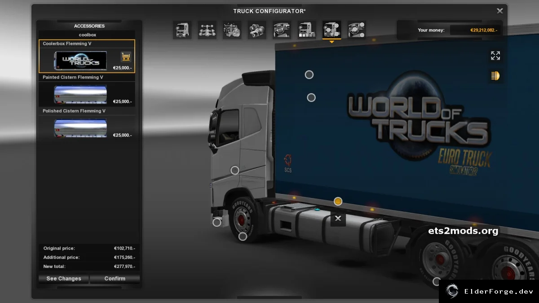Select the second accessory node on the trailer front
The width and height of the screenshot is (539, 303).
(311, 97)
